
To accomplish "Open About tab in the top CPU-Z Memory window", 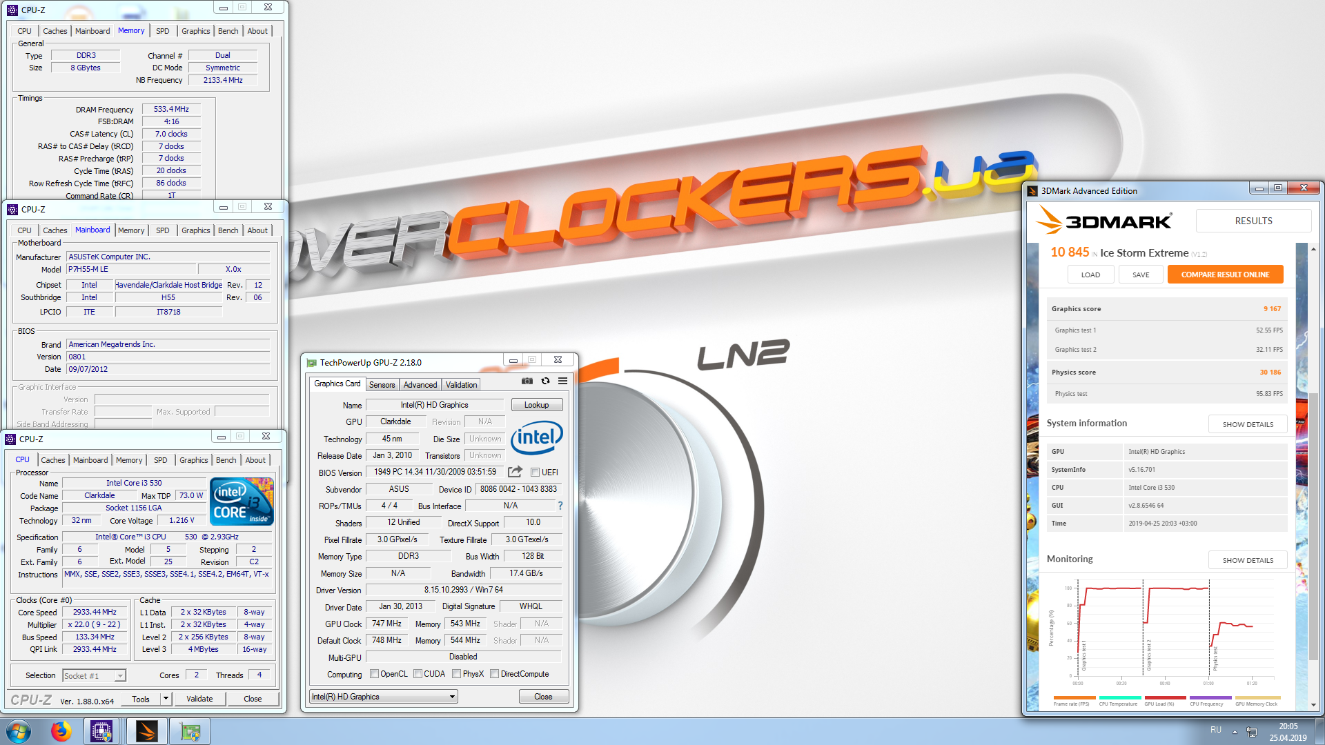I will point(257,31).
